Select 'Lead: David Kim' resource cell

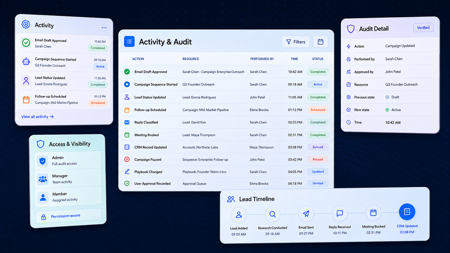[194, 122]
